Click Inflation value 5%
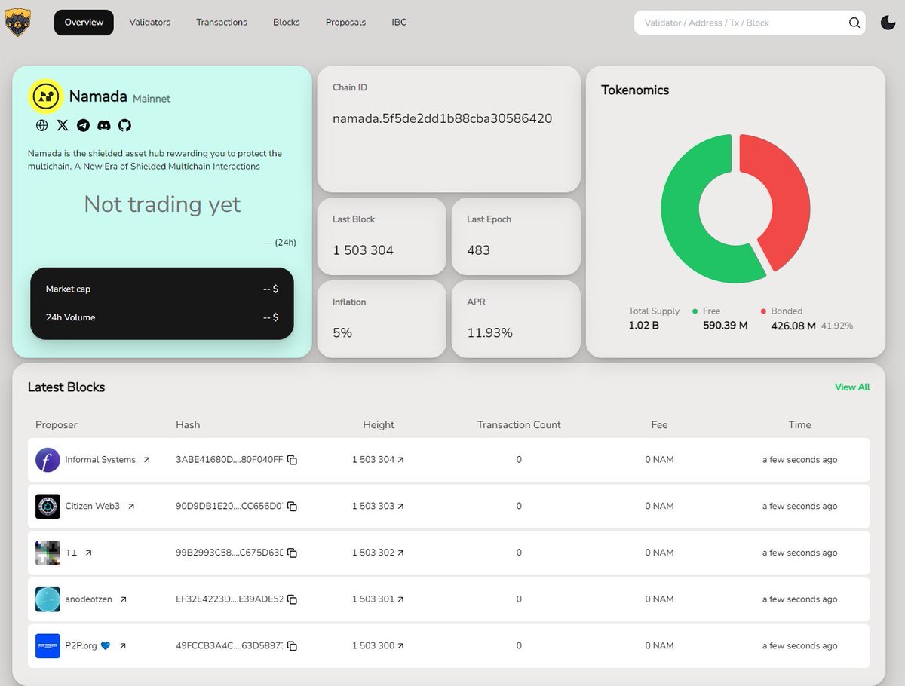 (x=342, y=332)
